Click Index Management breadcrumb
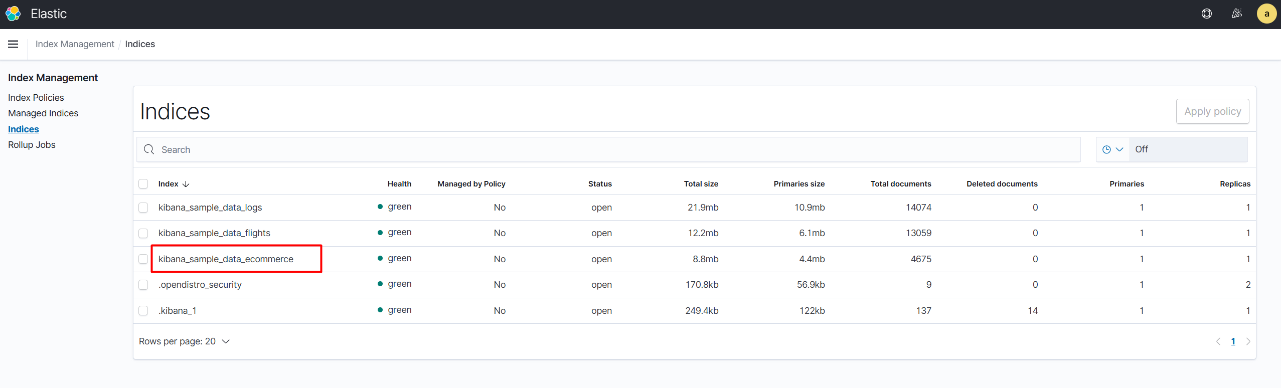Image resolution: width=1281 pixels, height=388 pixels. 75,44
